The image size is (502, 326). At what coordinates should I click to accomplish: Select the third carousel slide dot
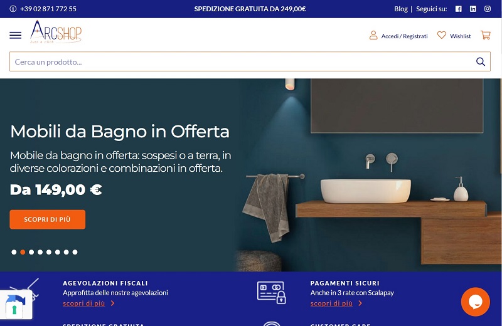click(x=31, y=252)
